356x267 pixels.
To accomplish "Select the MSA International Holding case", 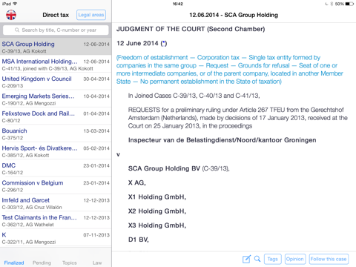I will (x=56, y=65).
